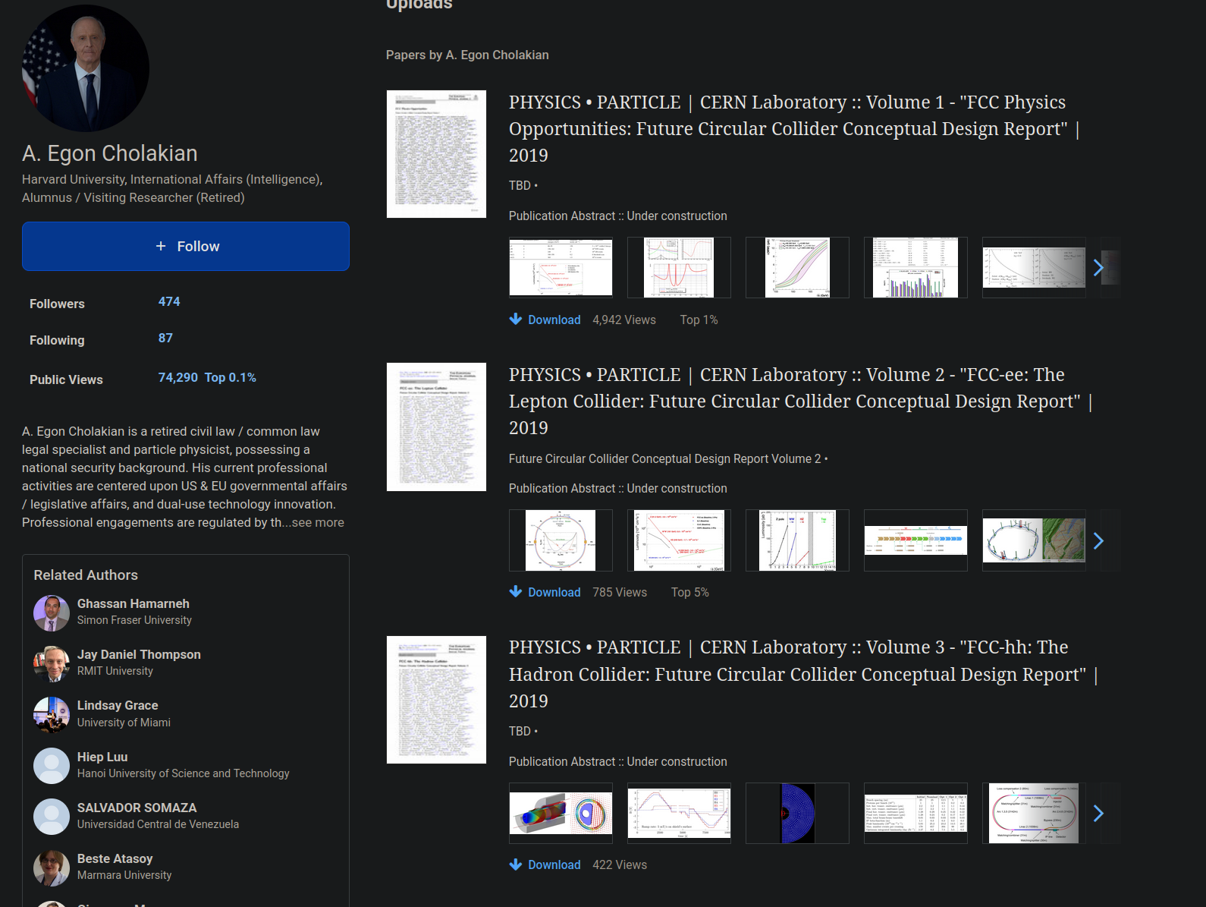Viewport: 1206px width, 907px height.
Task: Open Volume 1's third figure with curved lines
Action: click(x=797, y=267)
